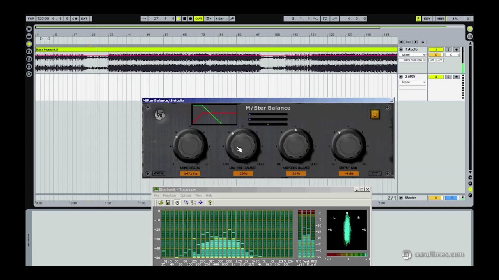Click the 1471 Hz value display
Viewport: 499px width, 280px height.
click(x=190, y=173)
